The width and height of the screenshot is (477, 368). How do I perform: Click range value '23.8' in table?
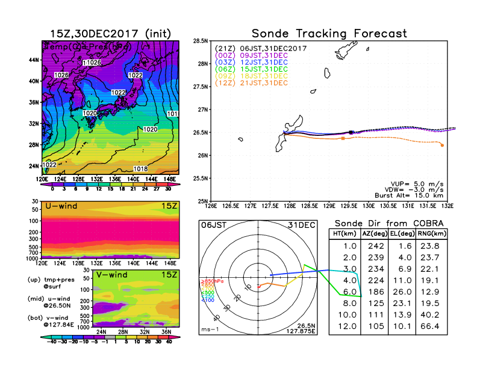(x=430, y=247)
